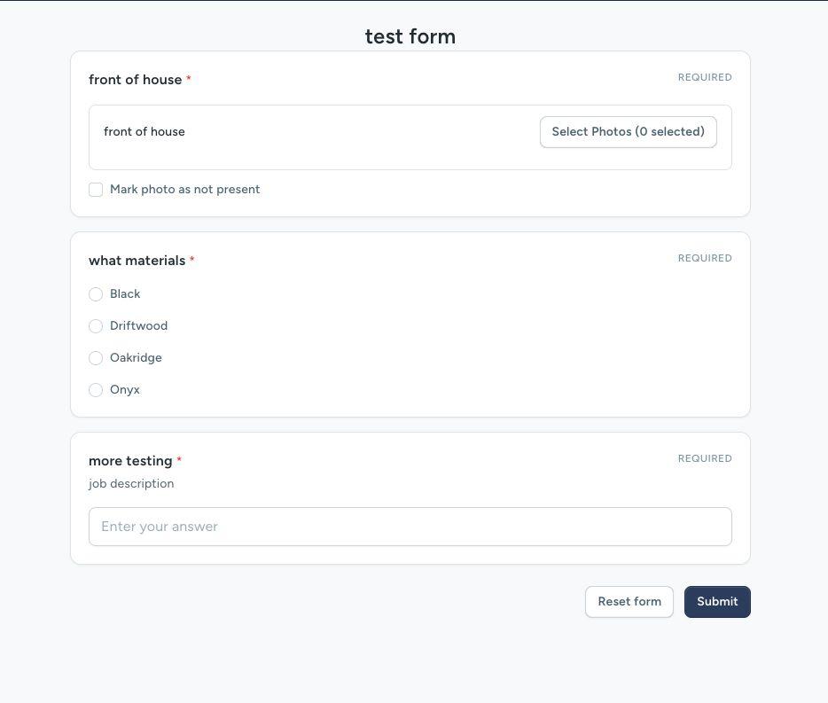Click the more testing question heading
828x703 pixels.
pyautogui.click(x=130, y=461)
